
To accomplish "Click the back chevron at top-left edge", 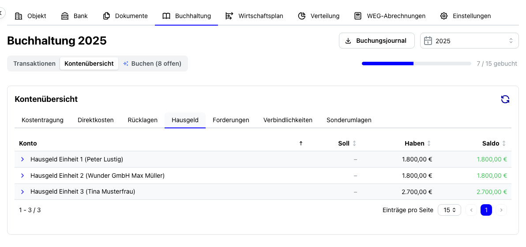I will 1,13.
